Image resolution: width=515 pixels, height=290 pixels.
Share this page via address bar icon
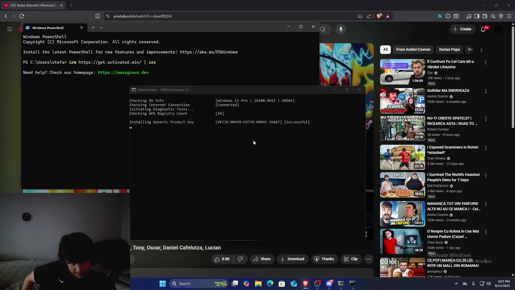coord(369,16)
